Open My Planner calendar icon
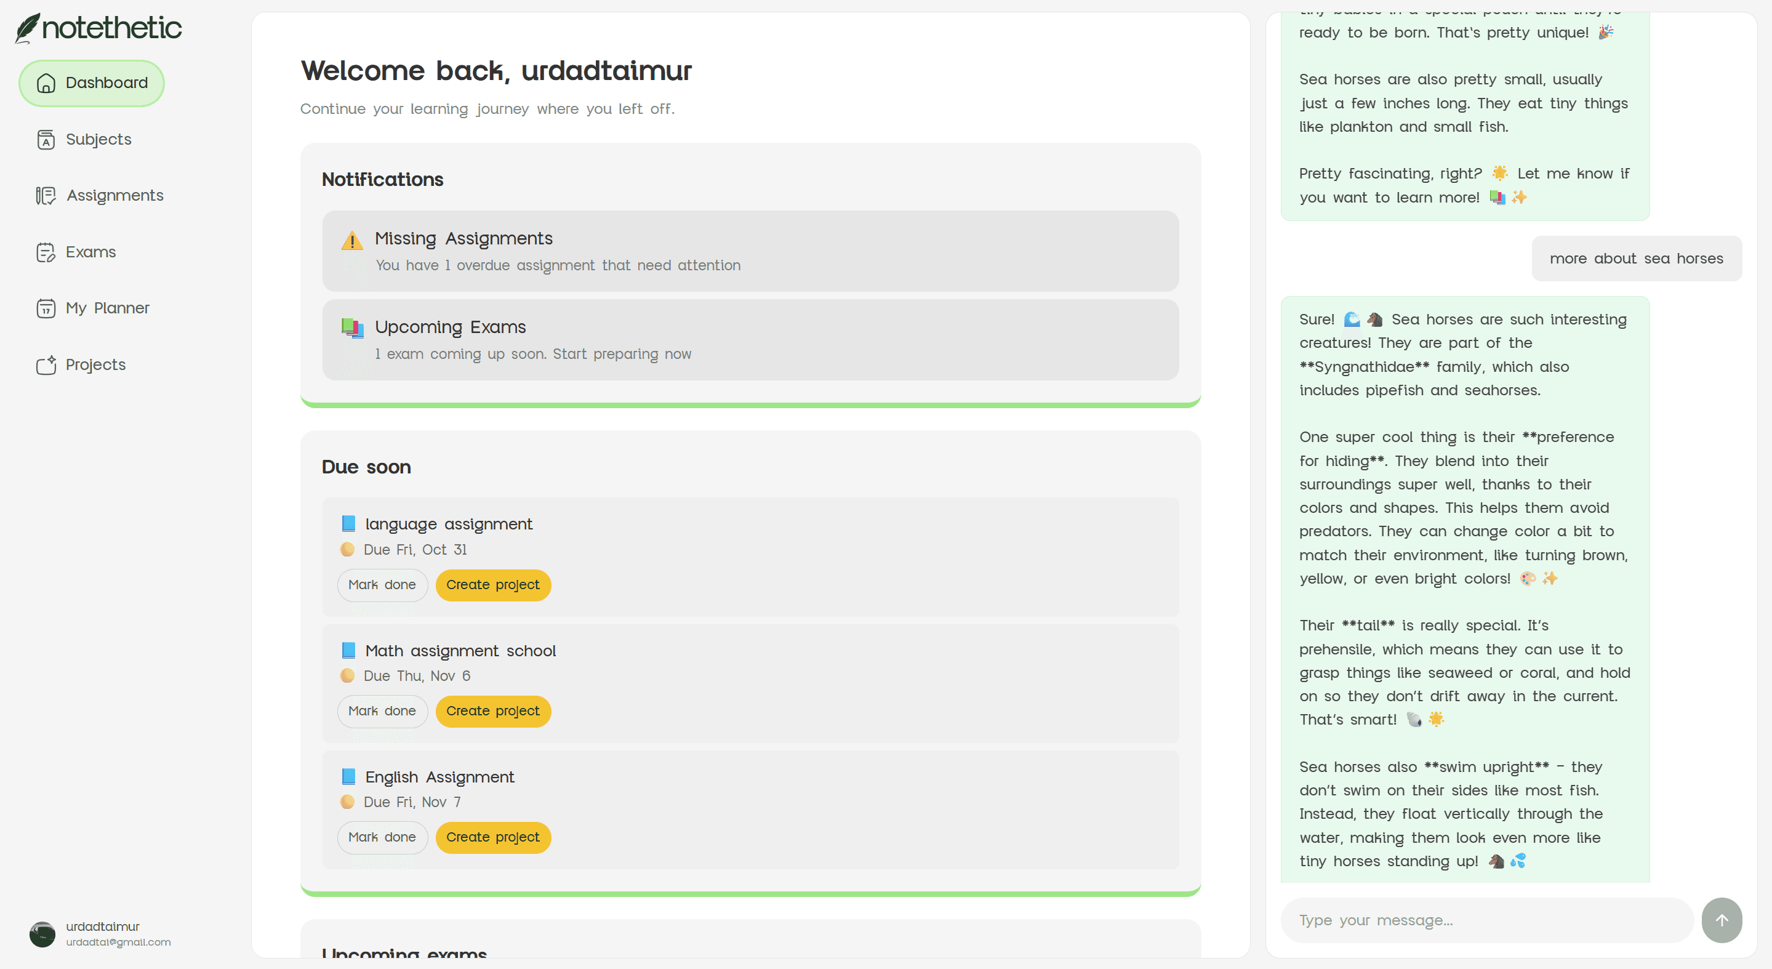1772x969 pixels. tap(46, 308)
